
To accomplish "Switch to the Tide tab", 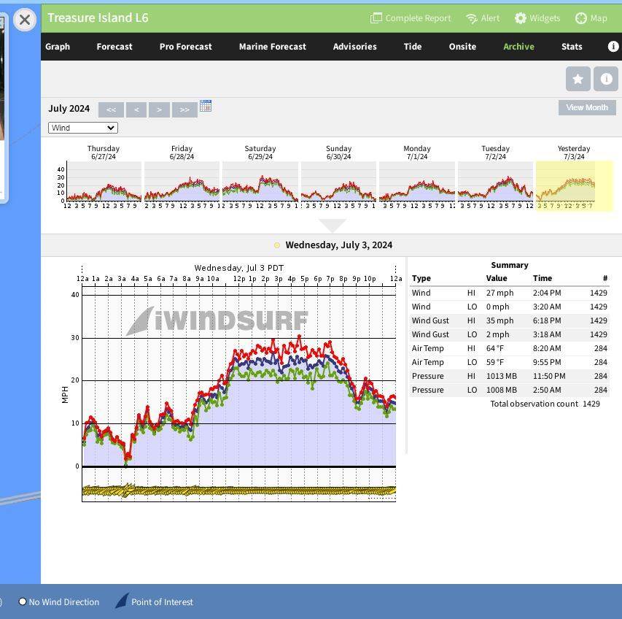I will coord(412,47).
